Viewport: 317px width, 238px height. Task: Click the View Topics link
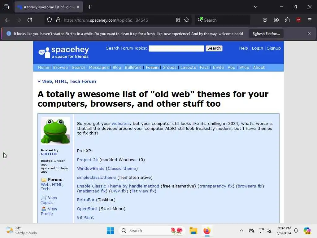pos(49,200)
